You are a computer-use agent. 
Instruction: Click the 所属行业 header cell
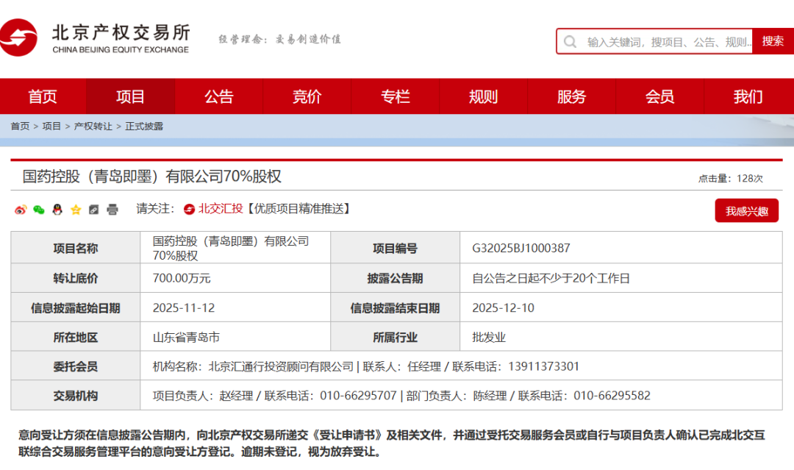click(395, 338)
